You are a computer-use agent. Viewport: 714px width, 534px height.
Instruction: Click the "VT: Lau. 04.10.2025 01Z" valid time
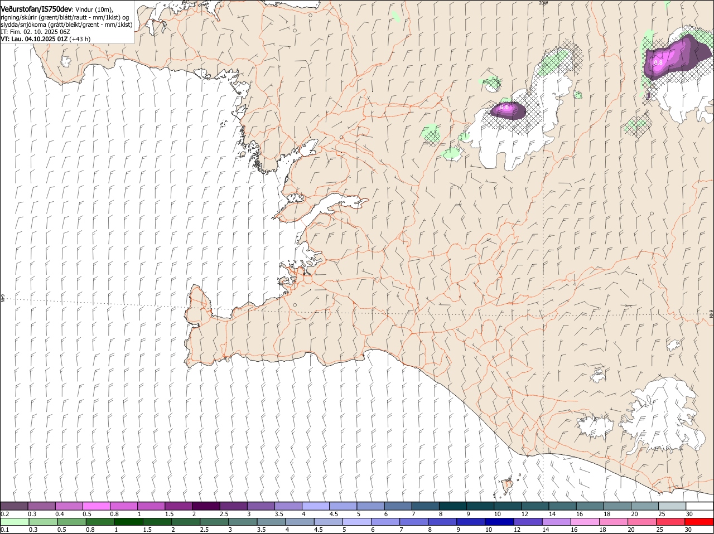click(35, 39)
